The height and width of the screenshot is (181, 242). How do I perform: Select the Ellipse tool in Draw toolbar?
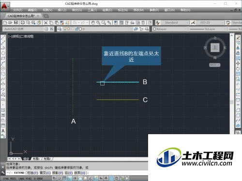point(3,84)
